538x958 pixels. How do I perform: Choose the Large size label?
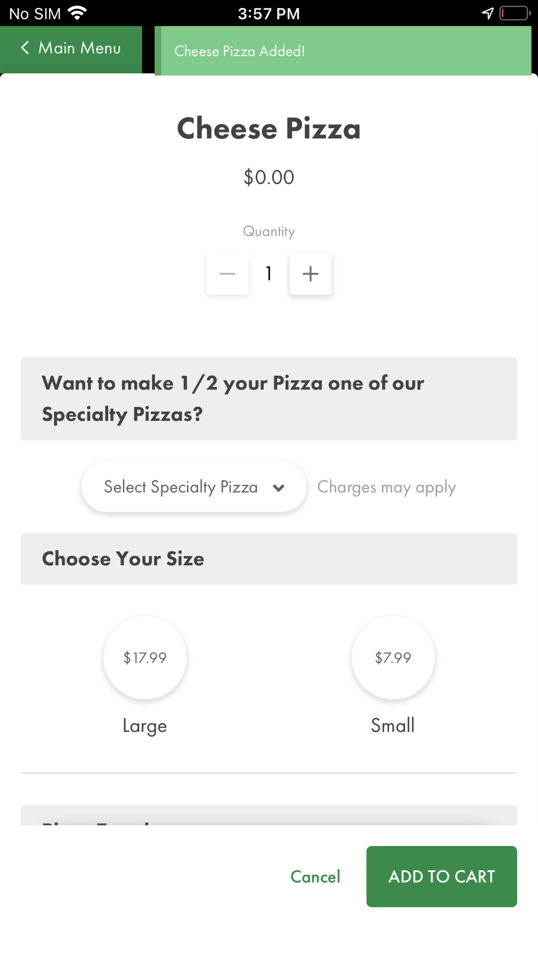click(145, 726)
